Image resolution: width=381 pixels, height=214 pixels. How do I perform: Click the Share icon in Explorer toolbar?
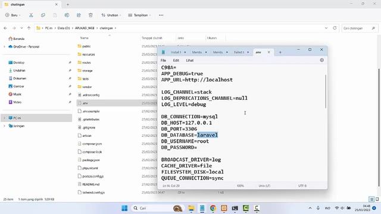79,15
